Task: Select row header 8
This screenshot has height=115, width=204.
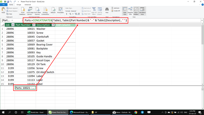Action: [2, 56]
